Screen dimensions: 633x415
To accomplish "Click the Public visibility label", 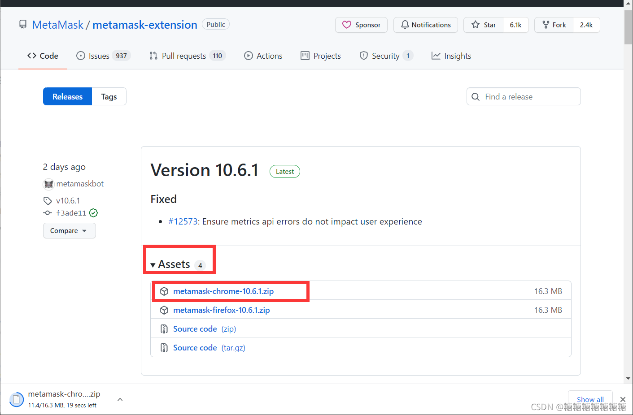I will (216, 25).
